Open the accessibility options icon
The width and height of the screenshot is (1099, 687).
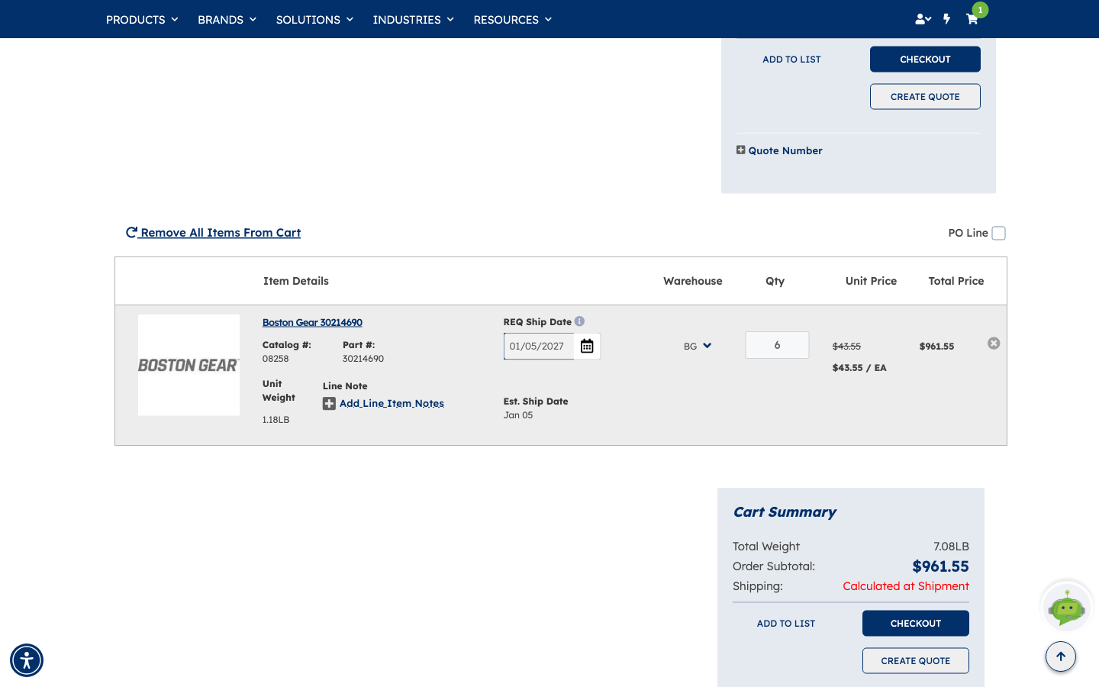pos(27,660)
